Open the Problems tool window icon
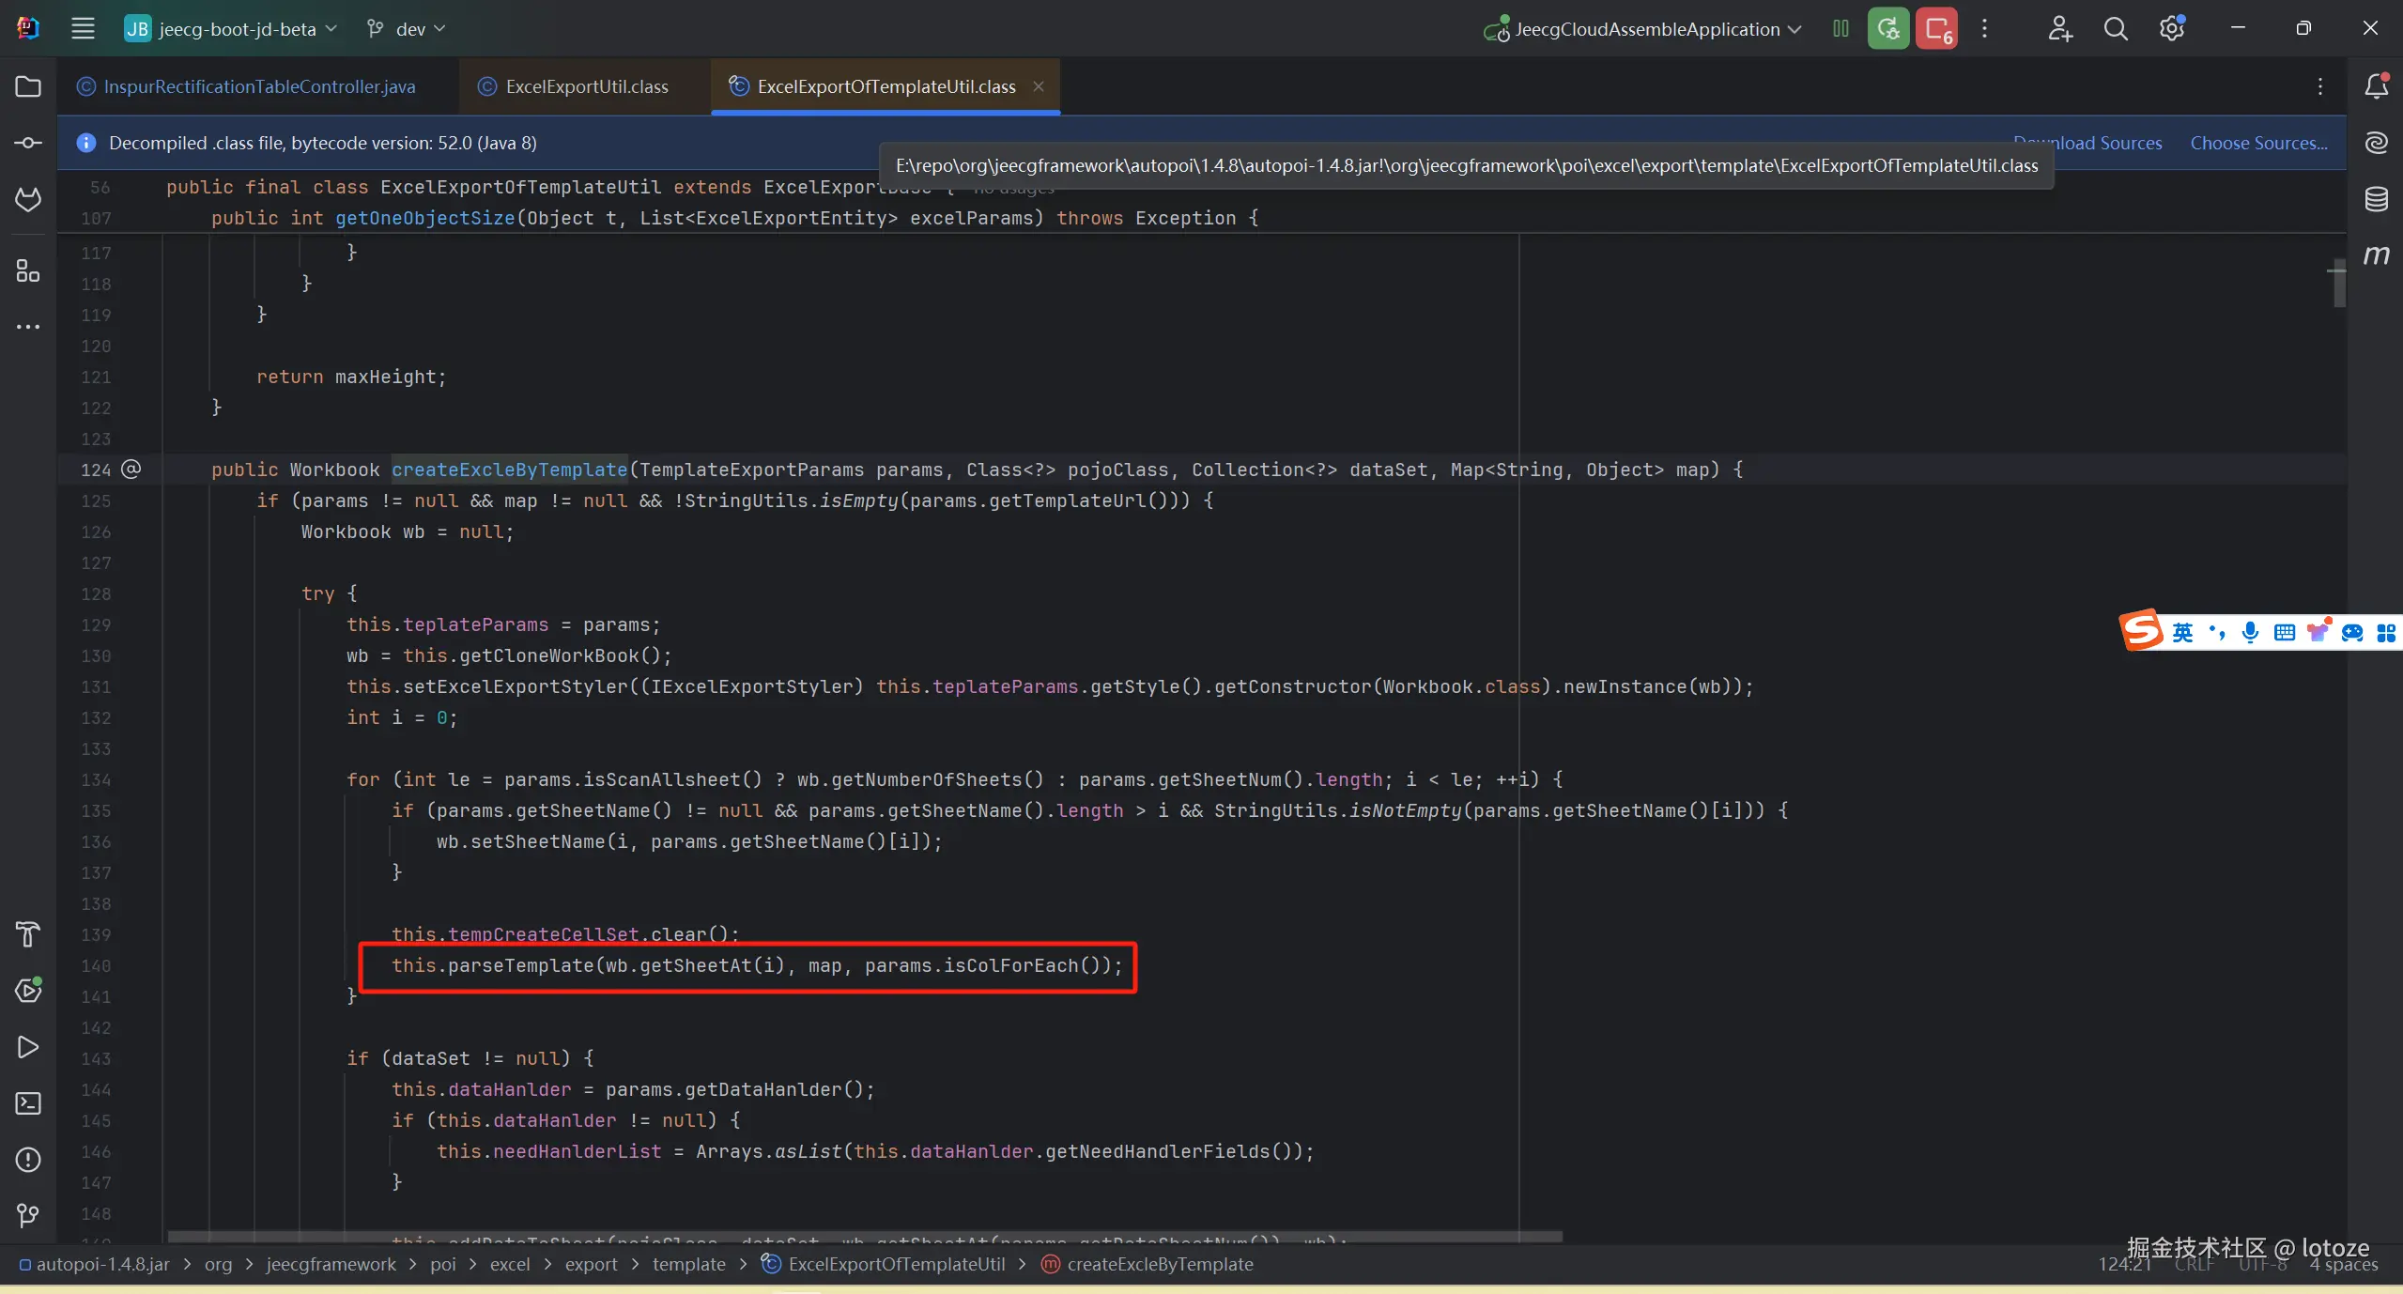 [28, 1160]
